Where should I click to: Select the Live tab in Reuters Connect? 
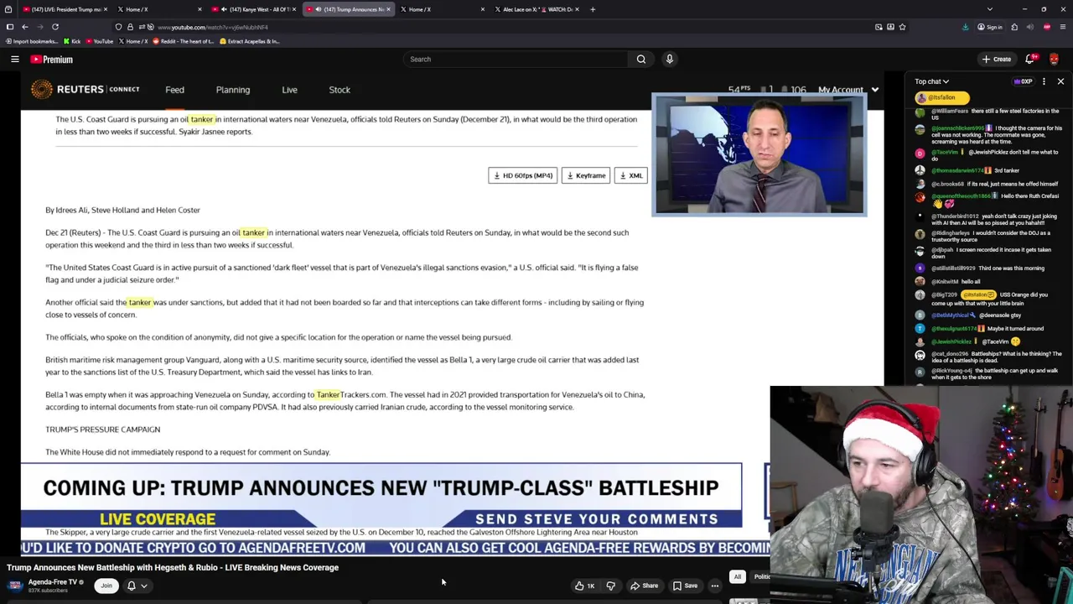click(289, 90)
